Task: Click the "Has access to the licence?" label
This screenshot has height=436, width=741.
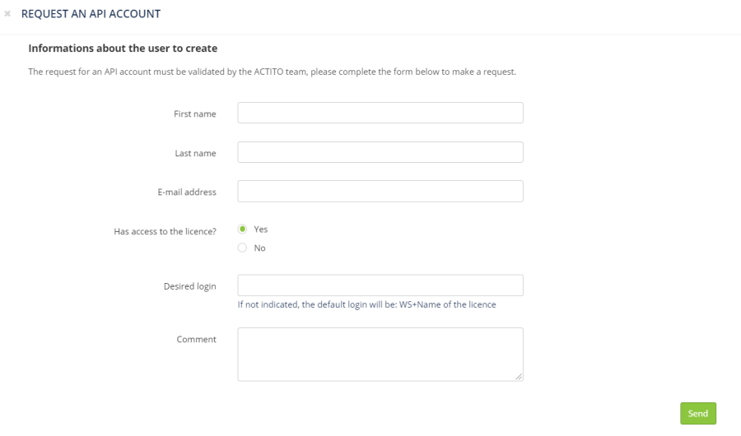Action: click(x=165, y=231)
